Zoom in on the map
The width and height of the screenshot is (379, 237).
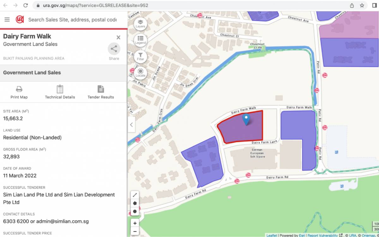click(135, 223)
